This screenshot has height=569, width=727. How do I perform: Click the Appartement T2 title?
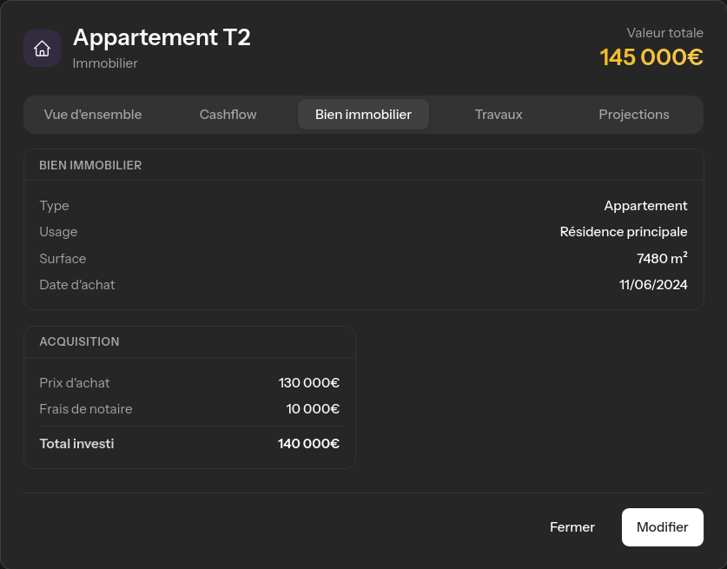pyautogui.click(x=162, y=37)
